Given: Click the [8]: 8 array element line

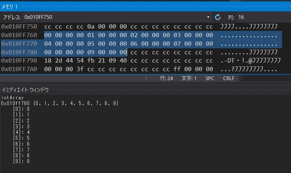Looking at the screenshot, I should click(21, 155).
